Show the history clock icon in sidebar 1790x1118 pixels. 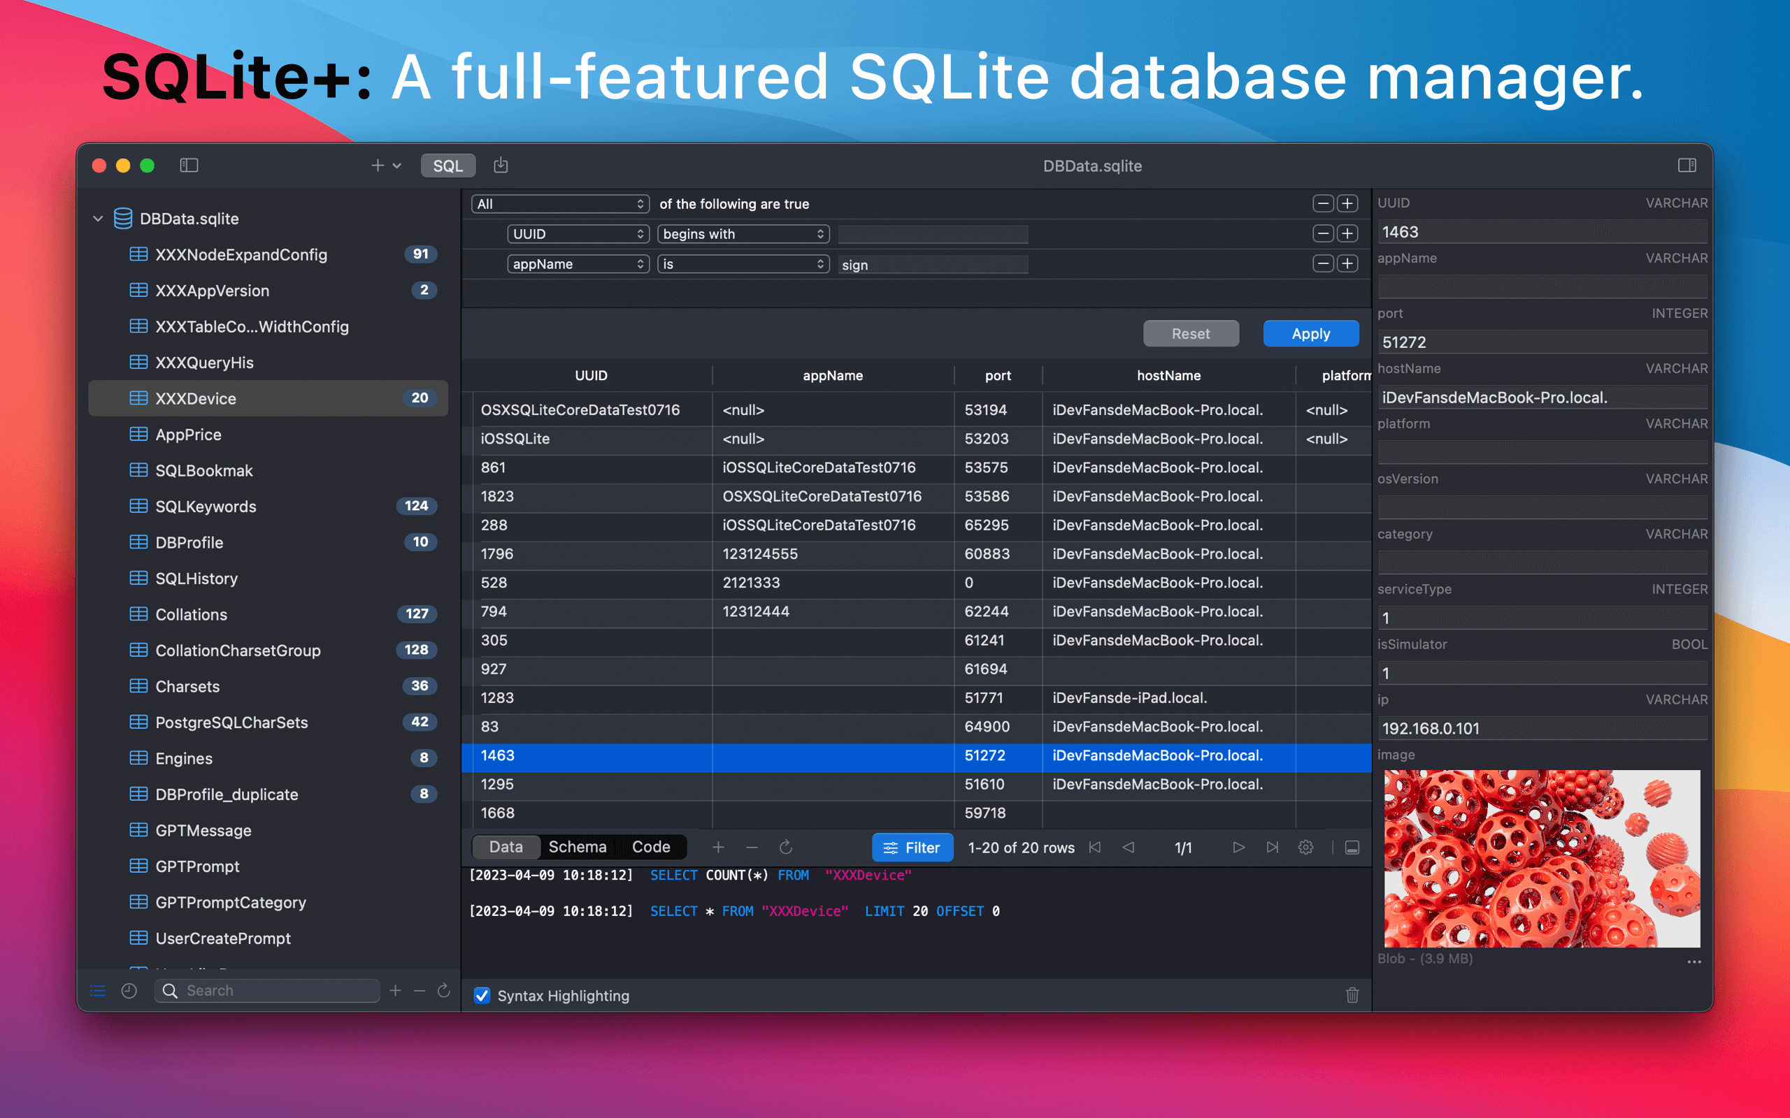coord(129,991)
